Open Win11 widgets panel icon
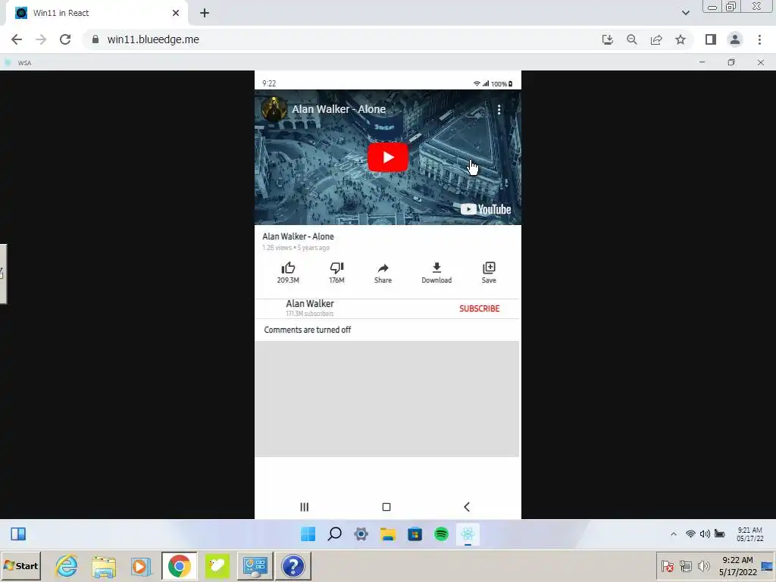776x582 pixels. coord(18,534)
